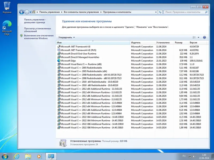Click Microsoft Edge icon in program list
The image size is (214, 160).
click(x=59, y=61)
